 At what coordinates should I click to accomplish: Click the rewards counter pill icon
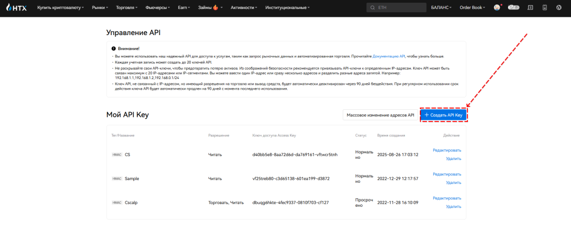tap(514, 8)
